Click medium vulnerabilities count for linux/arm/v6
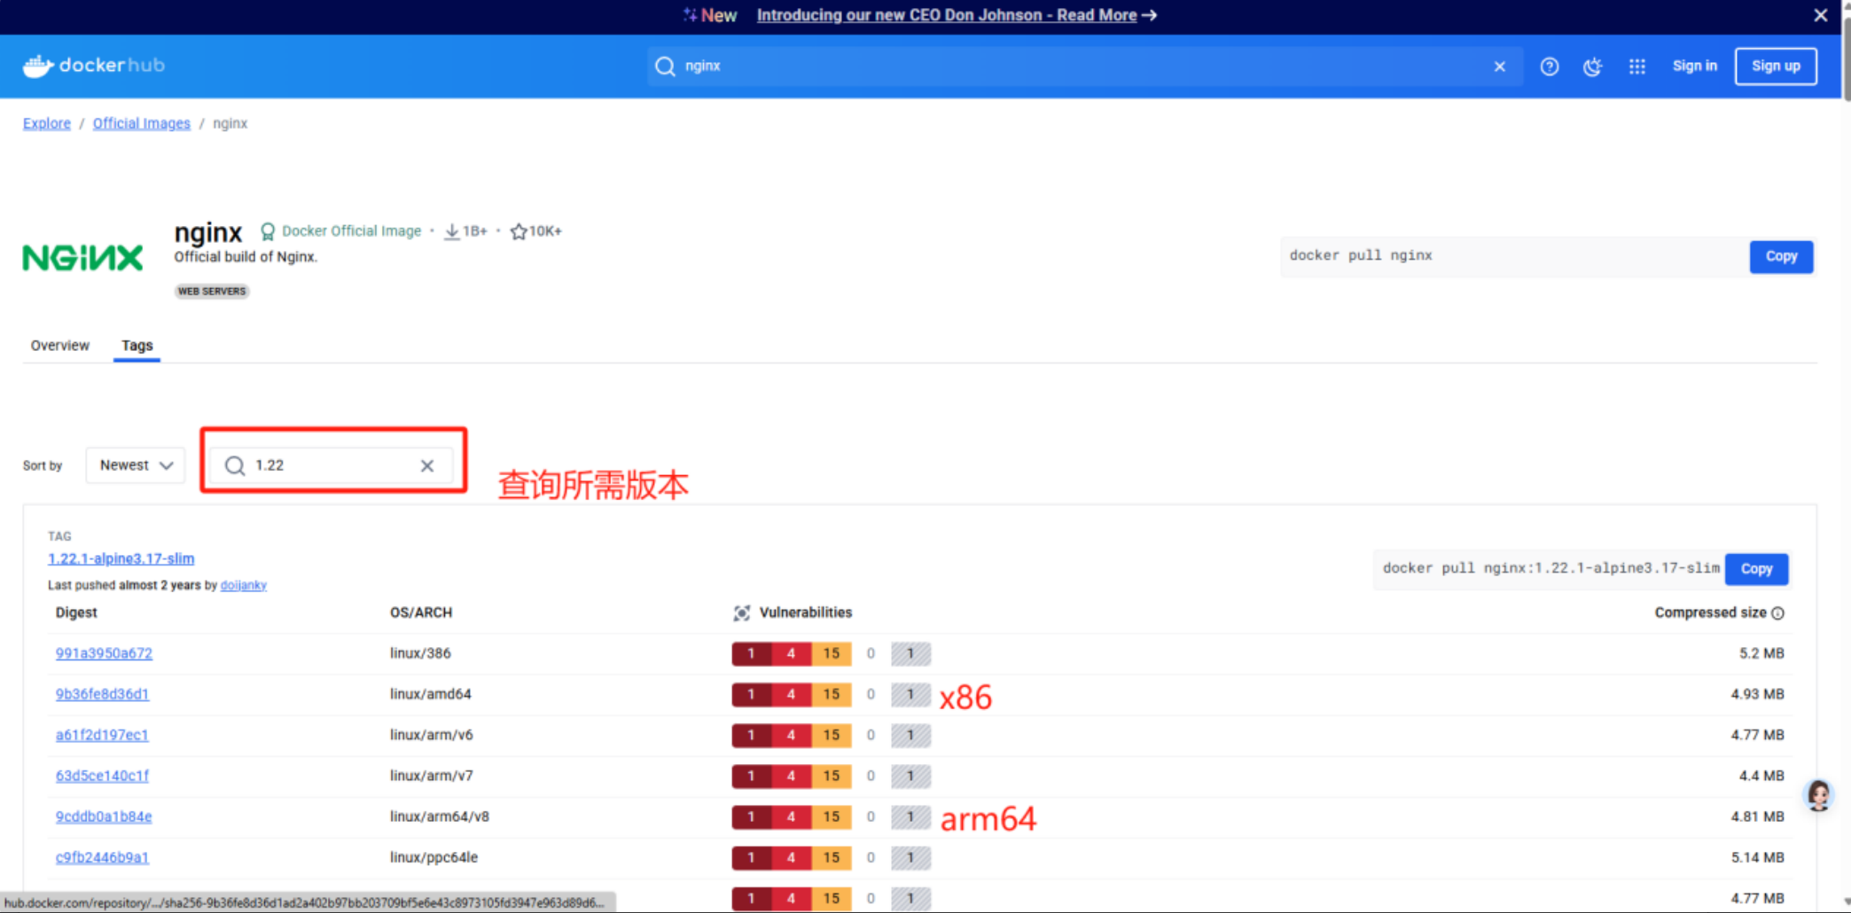1851x913 pixels. click(832, 735)
